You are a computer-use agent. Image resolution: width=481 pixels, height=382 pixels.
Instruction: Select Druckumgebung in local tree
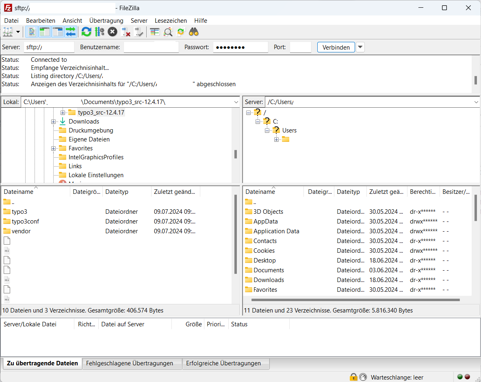[x=91, y=130]
